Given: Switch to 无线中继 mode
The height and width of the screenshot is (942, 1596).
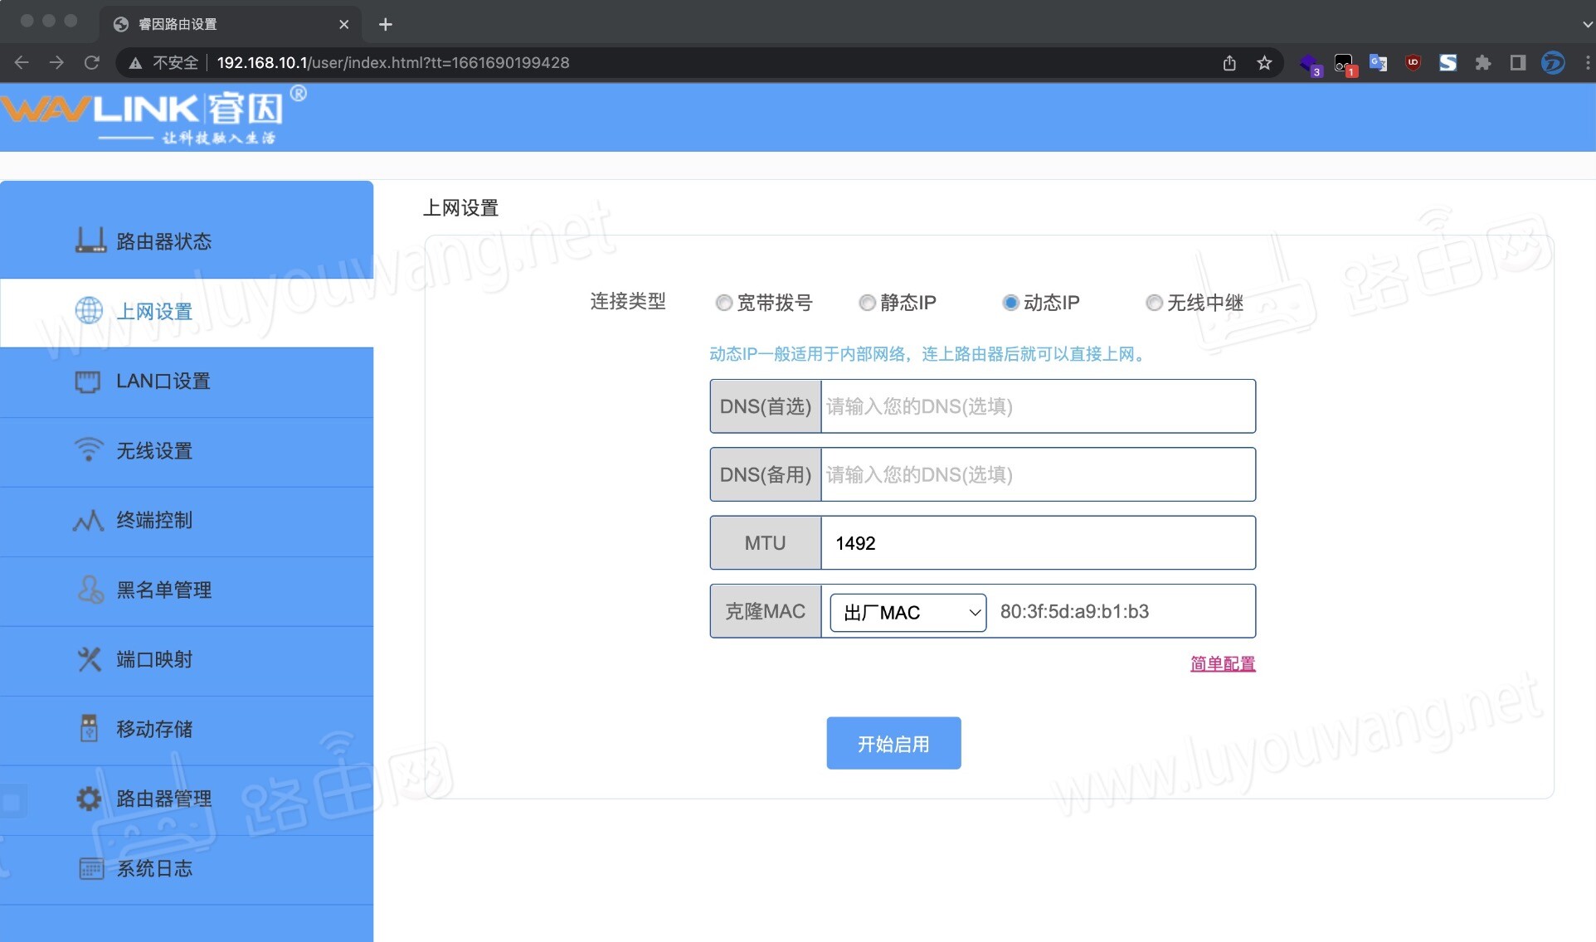Looking at the screenshot, I should [x=1153, y=303].
